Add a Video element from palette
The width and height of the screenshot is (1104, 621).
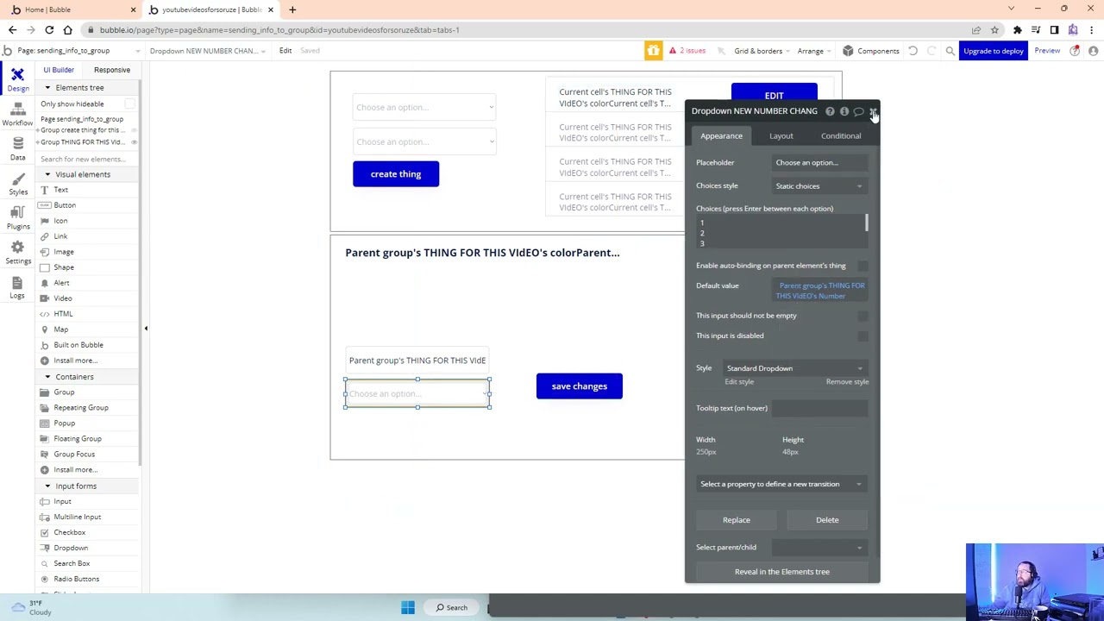point(63,298)
